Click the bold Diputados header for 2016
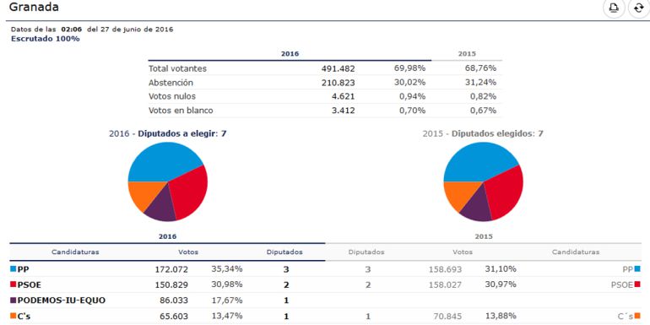 (284, 252)
